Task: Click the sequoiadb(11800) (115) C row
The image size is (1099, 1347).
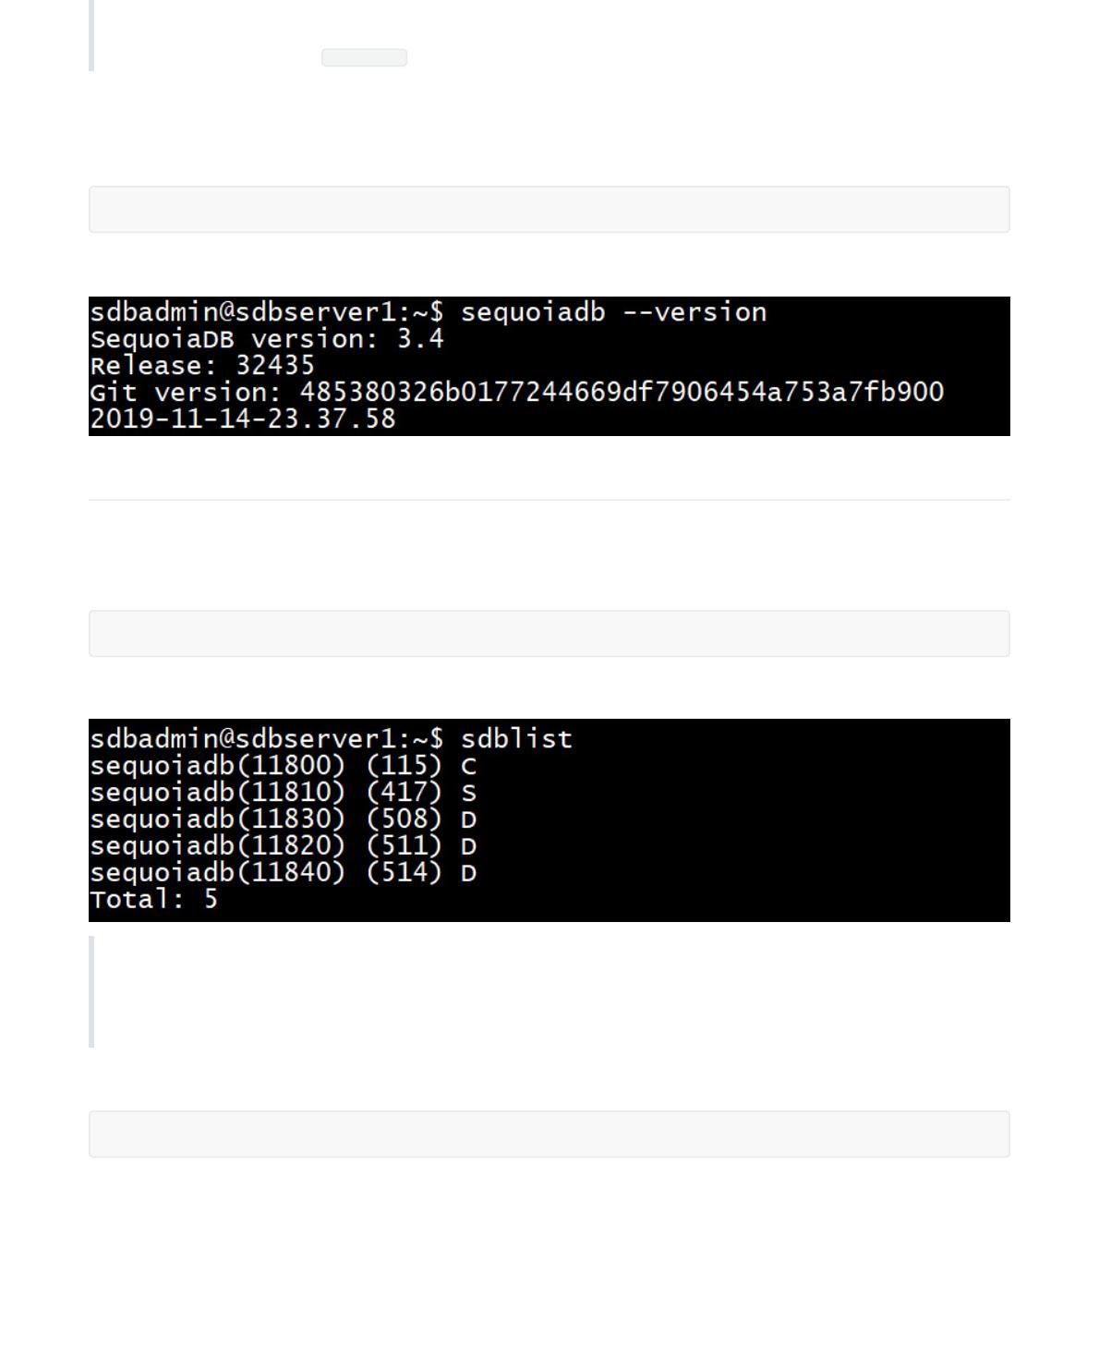Action: (x=283, y=765)
